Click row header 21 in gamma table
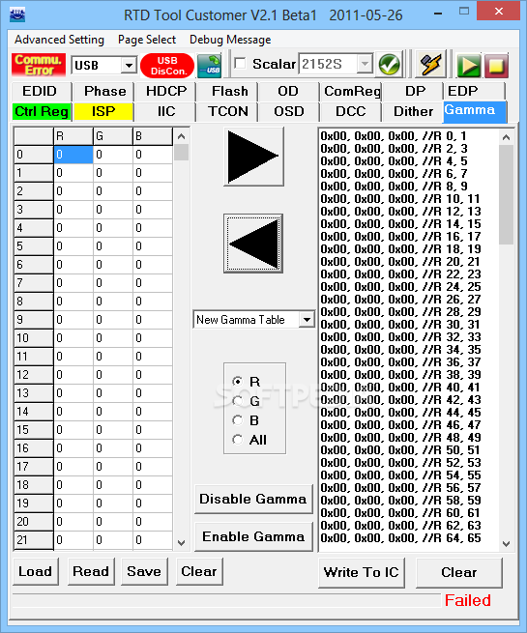Screen dimensions: 527x633 (34, 540)
